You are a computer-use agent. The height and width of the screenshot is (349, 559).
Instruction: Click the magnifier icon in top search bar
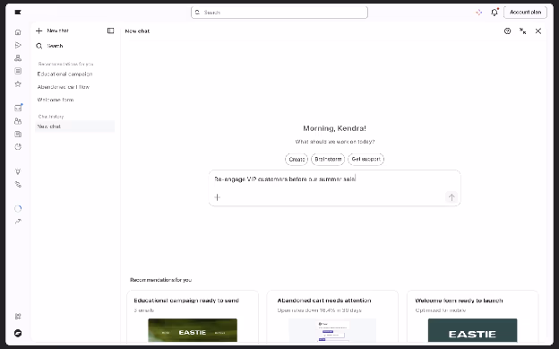pyautogui.click(x=197, y=13)
